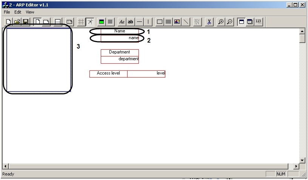Toggle the grid display icon
The image size is (308, 180).
click(81, 22)
